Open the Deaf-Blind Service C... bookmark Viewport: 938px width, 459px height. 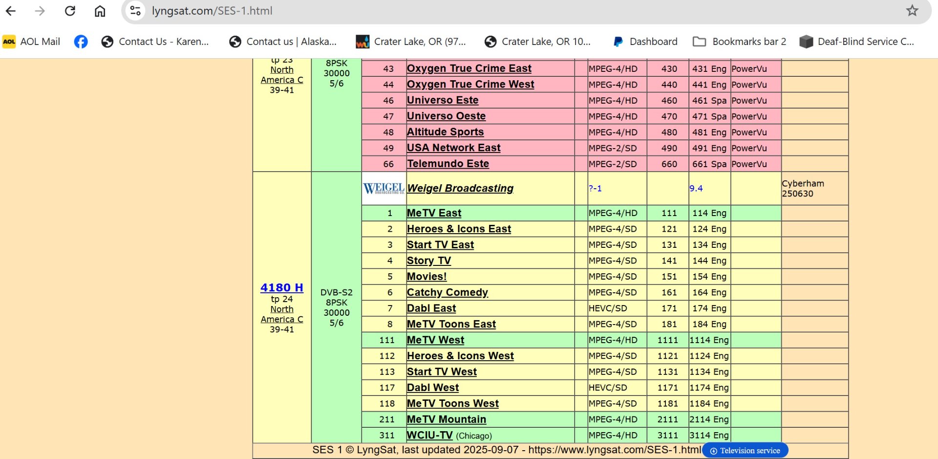856,42
